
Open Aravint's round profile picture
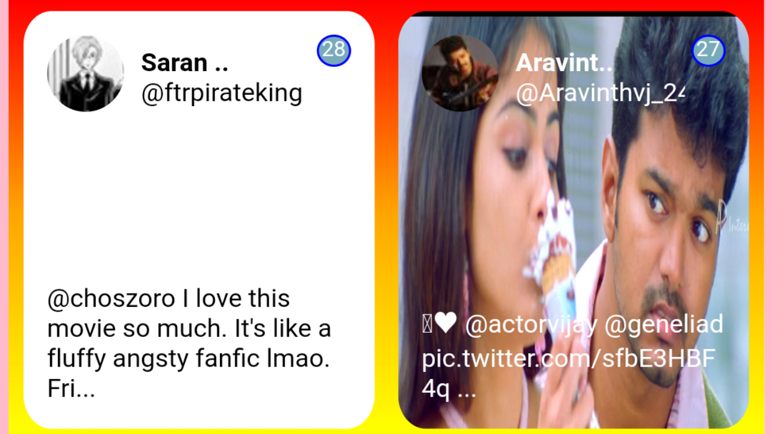pos(460,74)
